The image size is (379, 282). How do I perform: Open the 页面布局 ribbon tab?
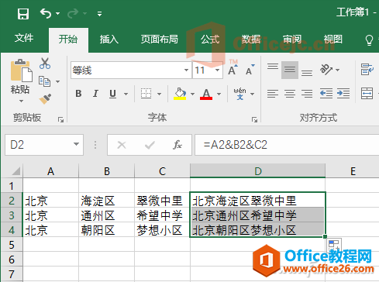tap(159, 40)
